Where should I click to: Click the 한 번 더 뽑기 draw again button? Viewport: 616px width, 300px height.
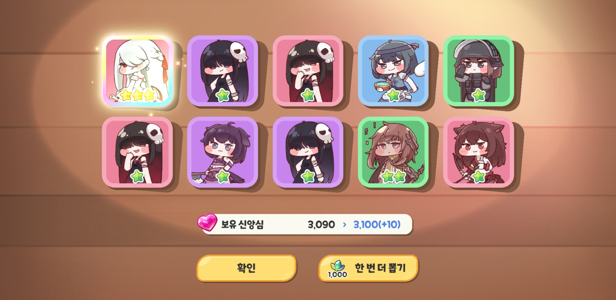[368, 268]
